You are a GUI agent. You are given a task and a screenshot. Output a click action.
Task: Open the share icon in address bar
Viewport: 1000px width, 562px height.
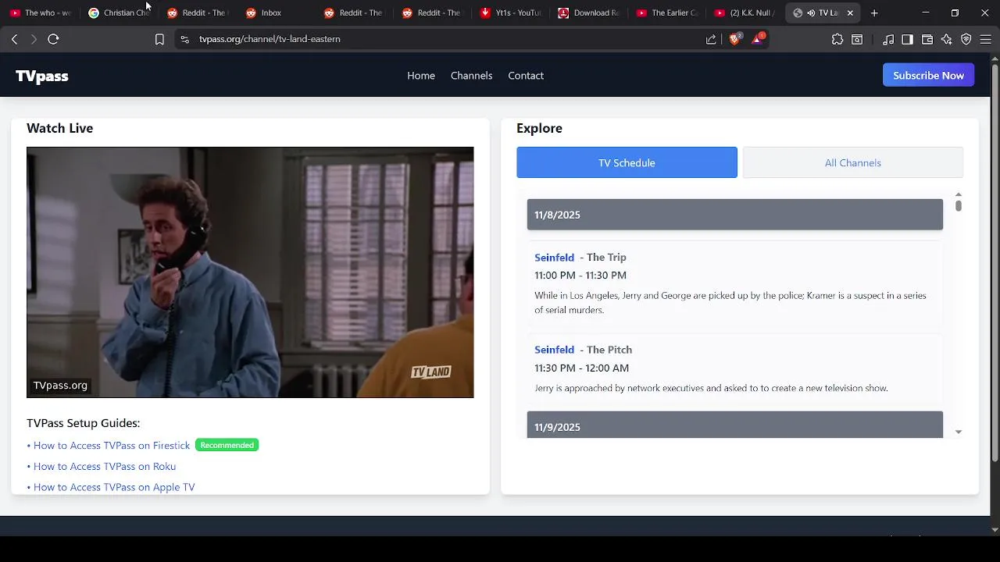coord(711,39)
